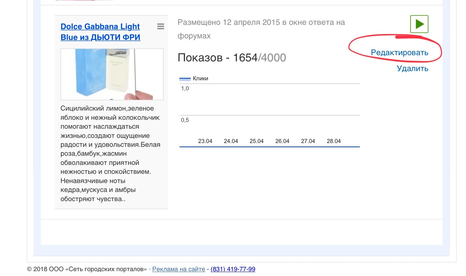Click the Редактировать link
The image size is (466, 276).
coord(399,52)
